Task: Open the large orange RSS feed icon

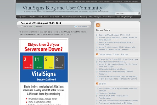Action: [x=98, y=25]
